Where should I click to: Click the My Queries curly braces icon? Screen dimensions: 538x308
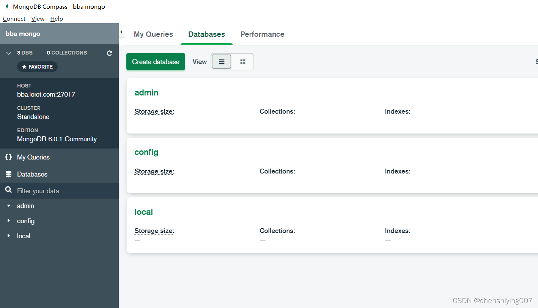click(x=8, y=157)
